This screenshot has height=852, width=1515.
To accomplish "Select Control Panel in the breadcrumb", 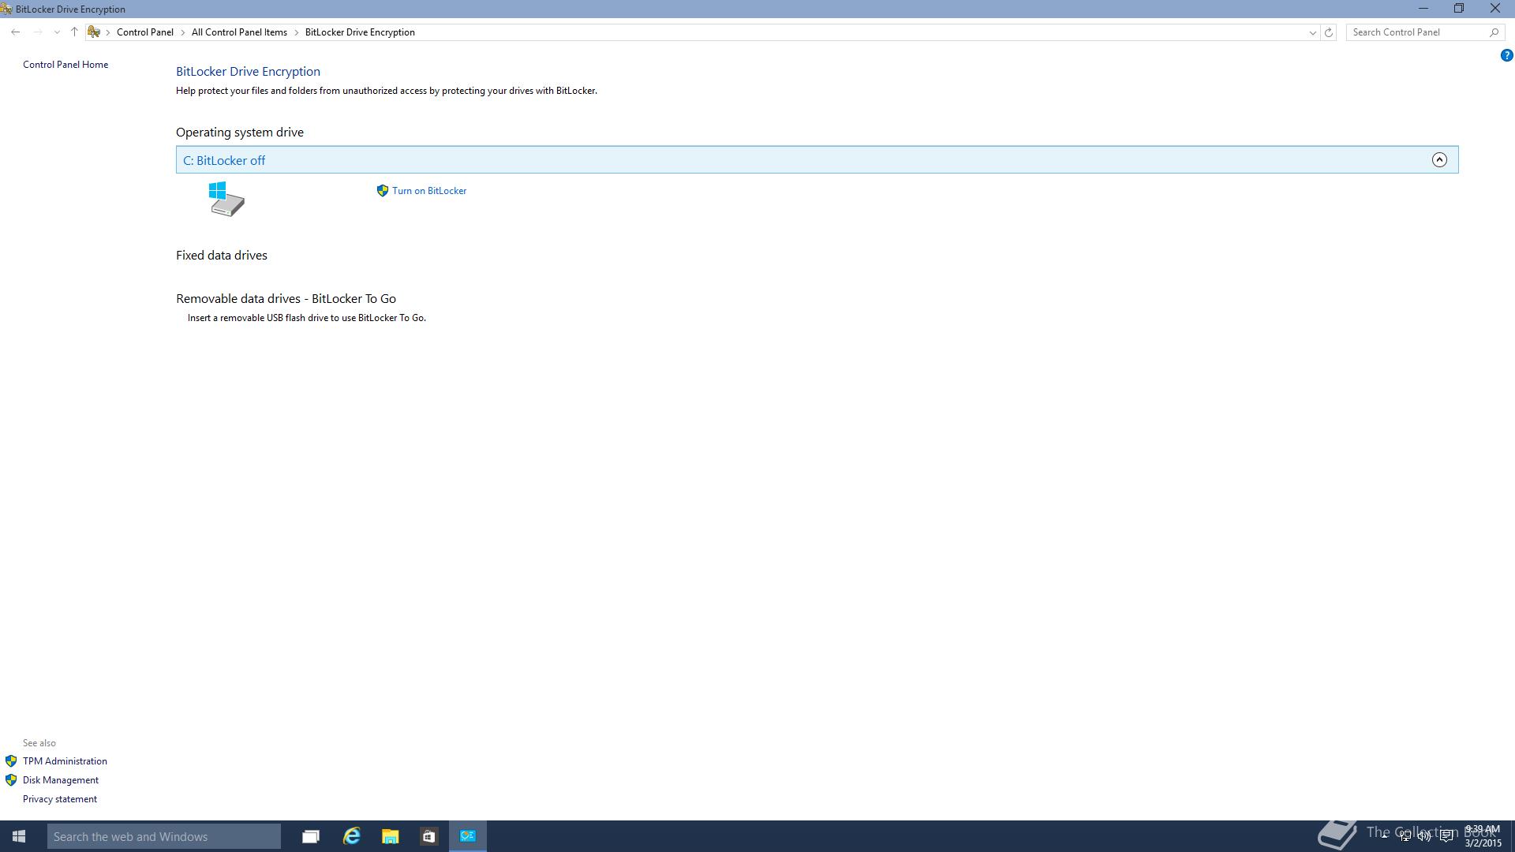I will 145,32.
